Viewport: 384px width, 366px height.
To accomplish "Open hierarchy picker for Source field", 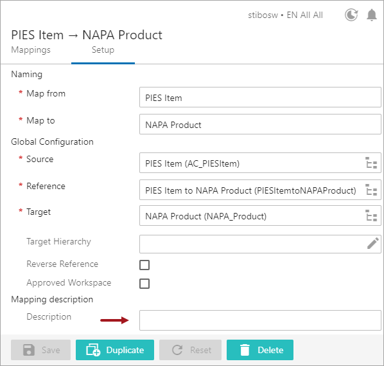I will coord(371,163).
